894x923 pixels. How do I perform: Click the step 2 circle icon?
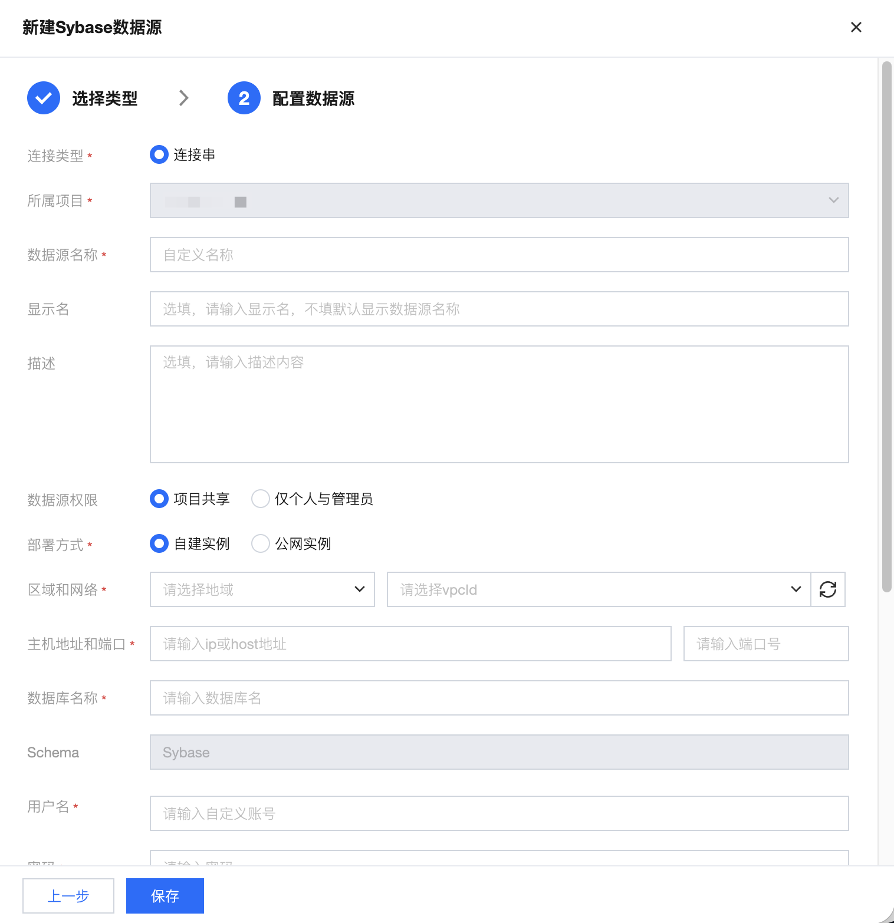coord(244,98)
